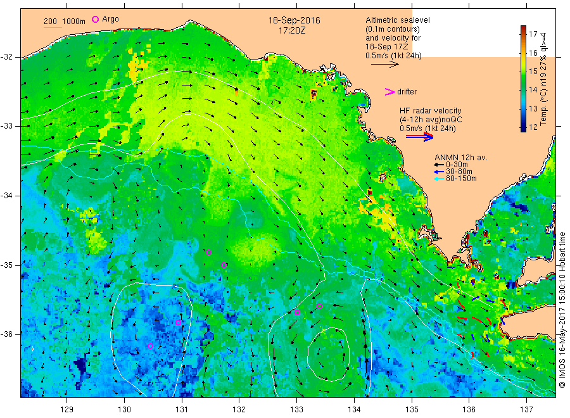The width and height of the screenshot is (570, 418).
Task: Click the longitude axis label 133
Action: 296,410
